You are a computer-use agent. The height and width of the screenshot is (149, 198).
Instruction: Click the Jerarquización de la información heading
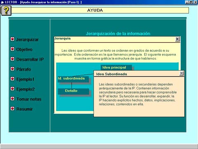point(118,34)
